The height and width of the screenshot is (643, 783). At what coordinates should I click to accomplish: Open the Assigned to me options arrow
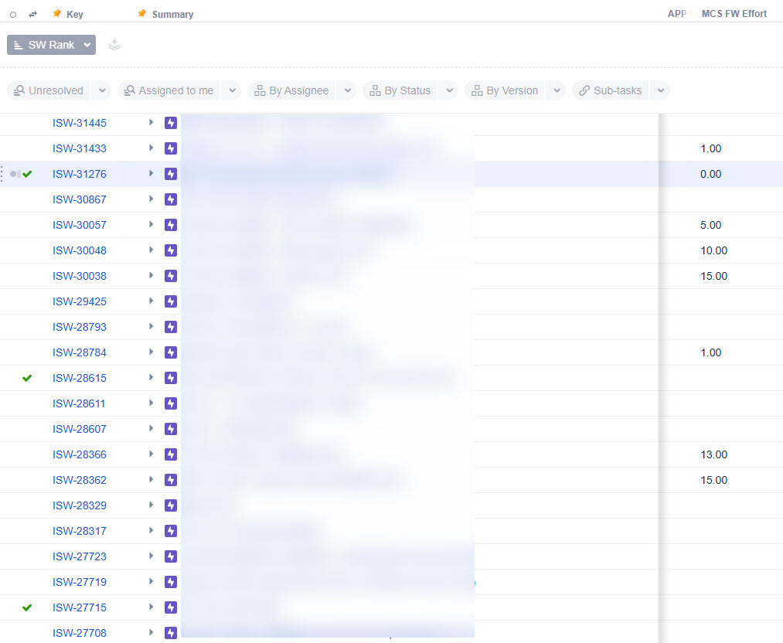(232, 90)
